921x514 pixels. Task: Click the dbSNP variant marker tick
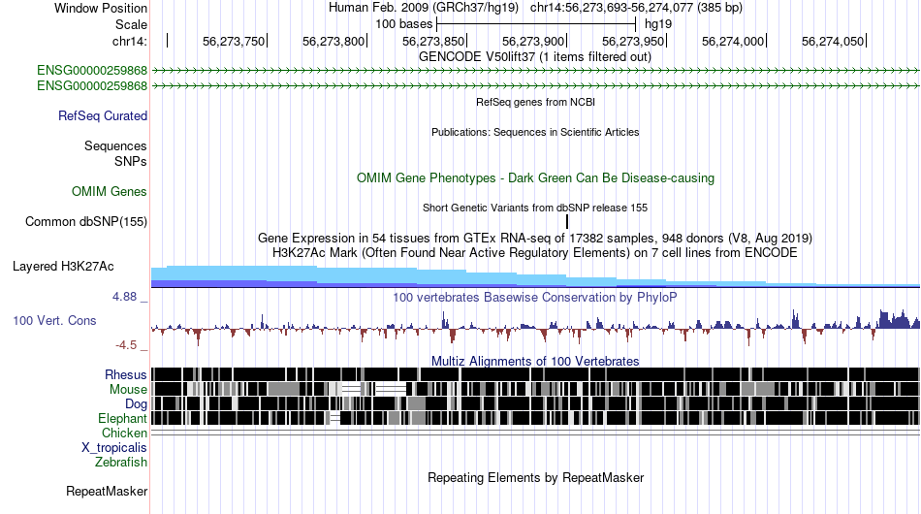point(567,221)
